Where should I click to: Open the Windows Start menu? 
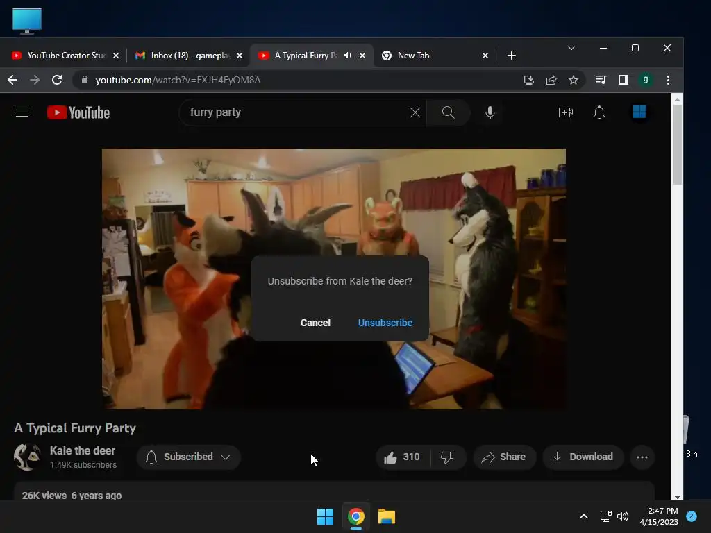pyautogui.click(x=325, y=516)
